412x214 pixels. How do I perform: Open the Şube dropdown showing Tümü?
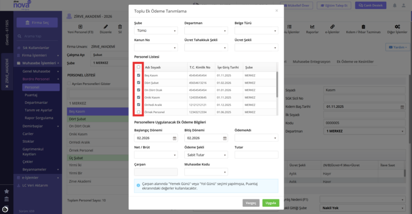[156, 31]
